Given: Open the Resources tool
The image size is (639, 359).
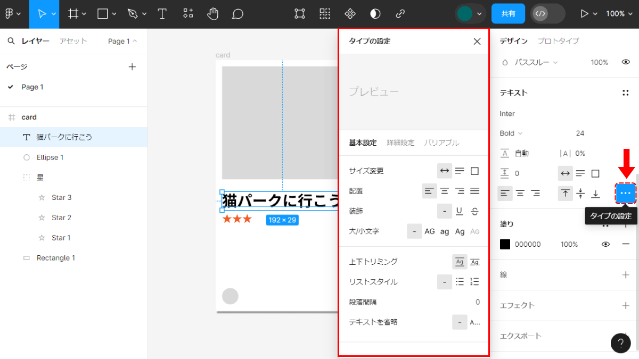Looking at the screenshot, I should coord(188,14).
